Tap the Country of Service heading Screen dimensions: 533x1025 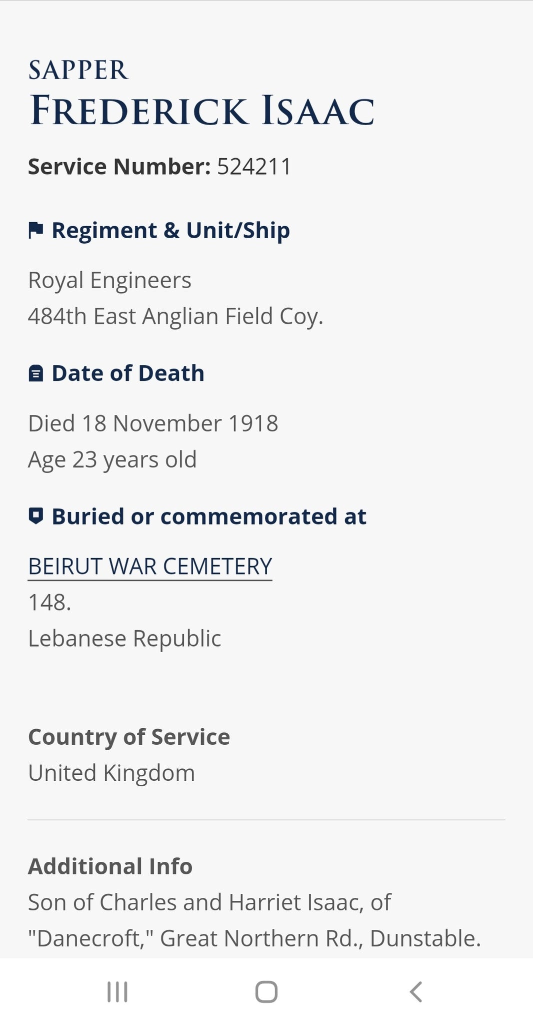click(129, 737)
